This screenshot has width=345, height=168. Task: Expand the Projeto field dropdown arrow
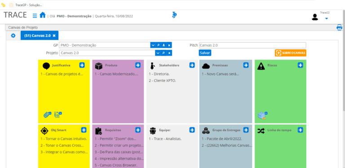click(158, 53)
